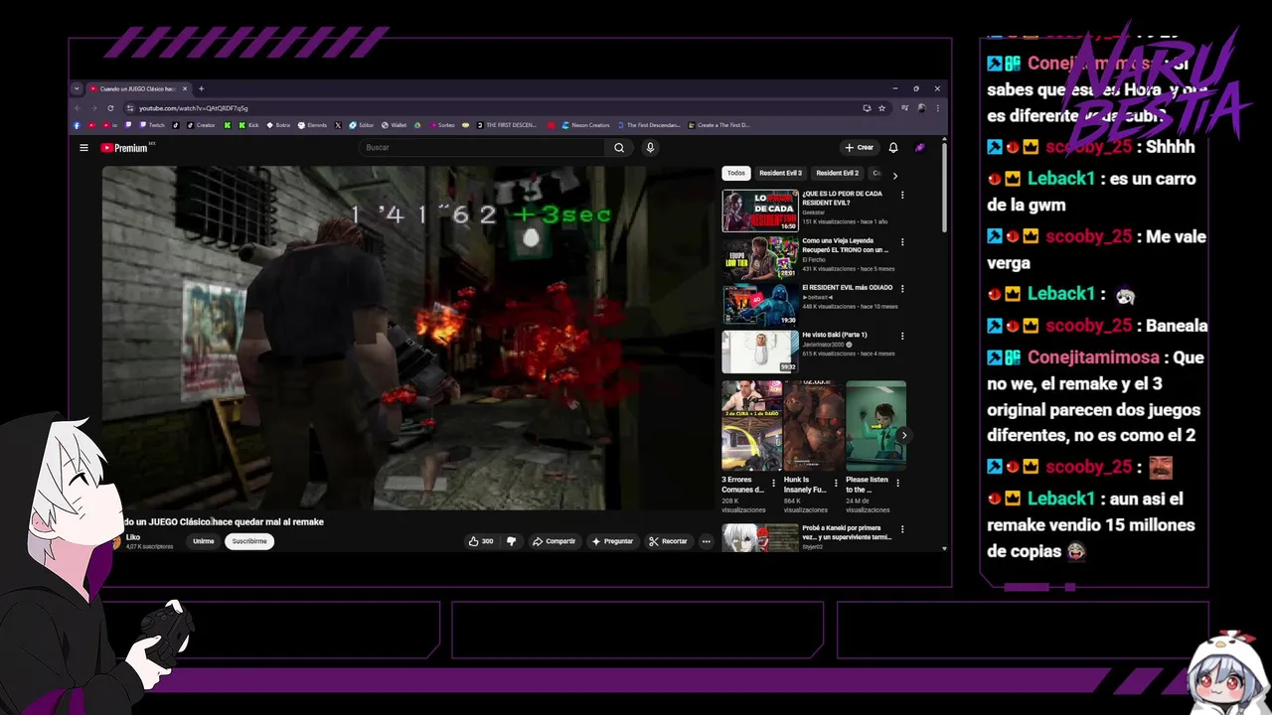The height and width of the screenshot is (715, 1272).
Task: Open browser tab search dropdown
Action: coord(77,88)
